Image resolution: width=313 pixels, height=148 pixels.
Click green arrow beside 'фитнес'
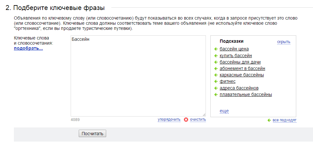(216, 82)
